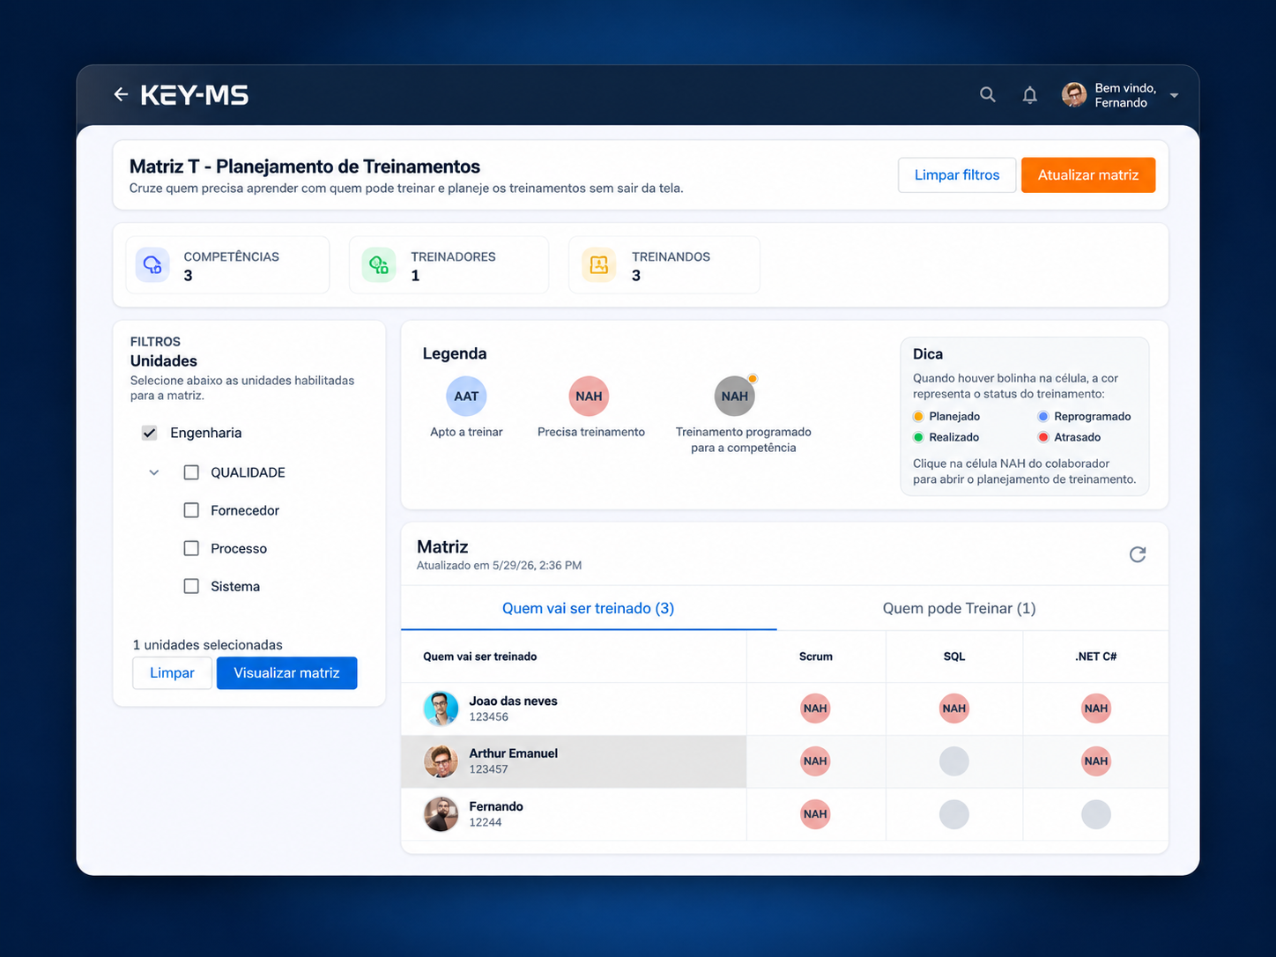Screen dimensions: 1276x957
Task: Click the Reprogramado blue status dot
Action: pos(1043,417)
